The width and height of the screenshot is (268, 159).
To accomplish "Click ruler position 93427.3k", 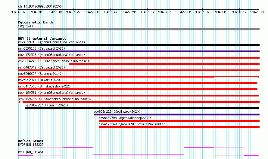I will pyautogui.click(x=92, y=12).
